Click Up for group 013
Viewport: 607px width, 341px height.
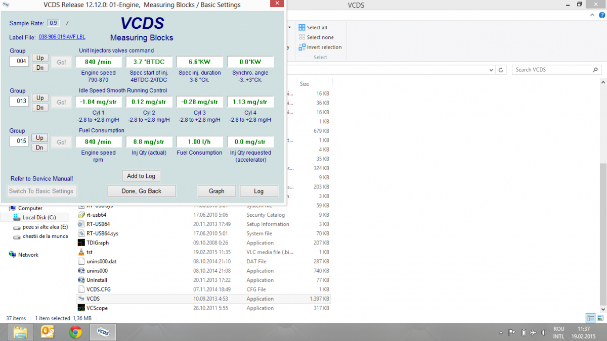click(x=40, y=98)
